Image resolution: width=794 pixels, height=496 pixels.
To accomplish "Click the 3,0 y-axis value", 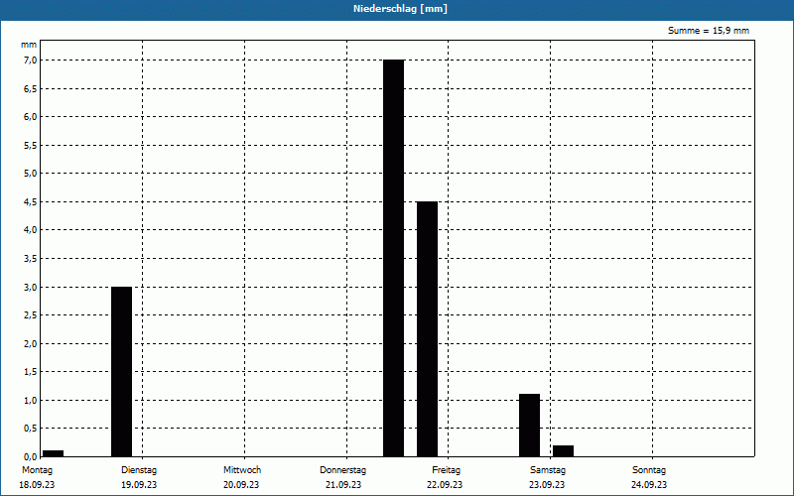I will pos(31,287).
